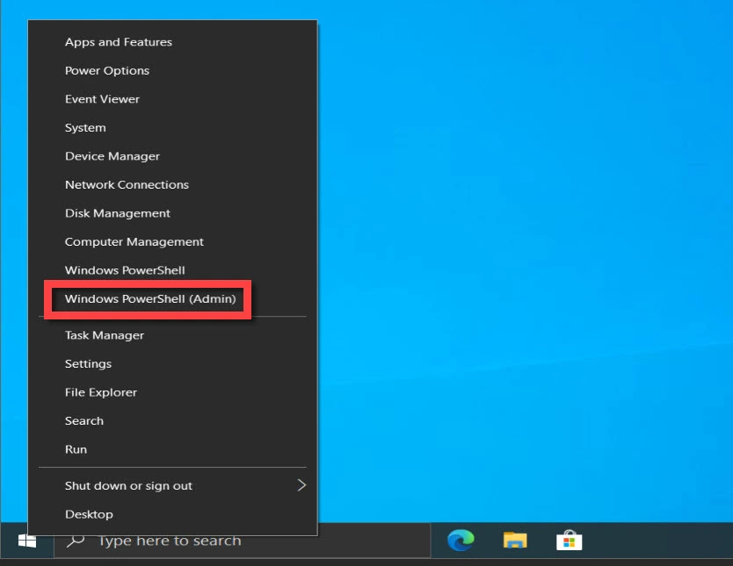
Task: Select Computer Management
Action: coord(172,241)
